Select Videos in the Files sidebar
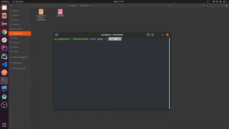 20,47
